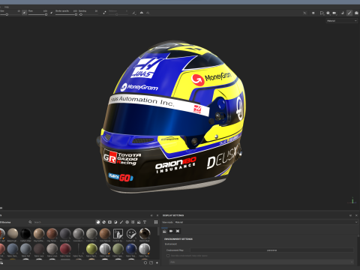Open environment settings tab icon
360x270 pixels.
click(x=164, y=231)
